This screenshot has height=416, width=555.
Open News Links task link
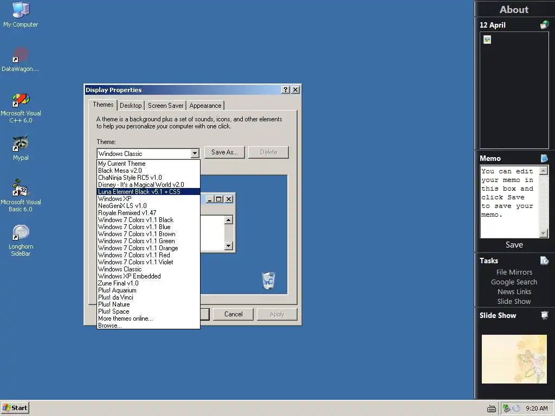click(x=514, y=292)
